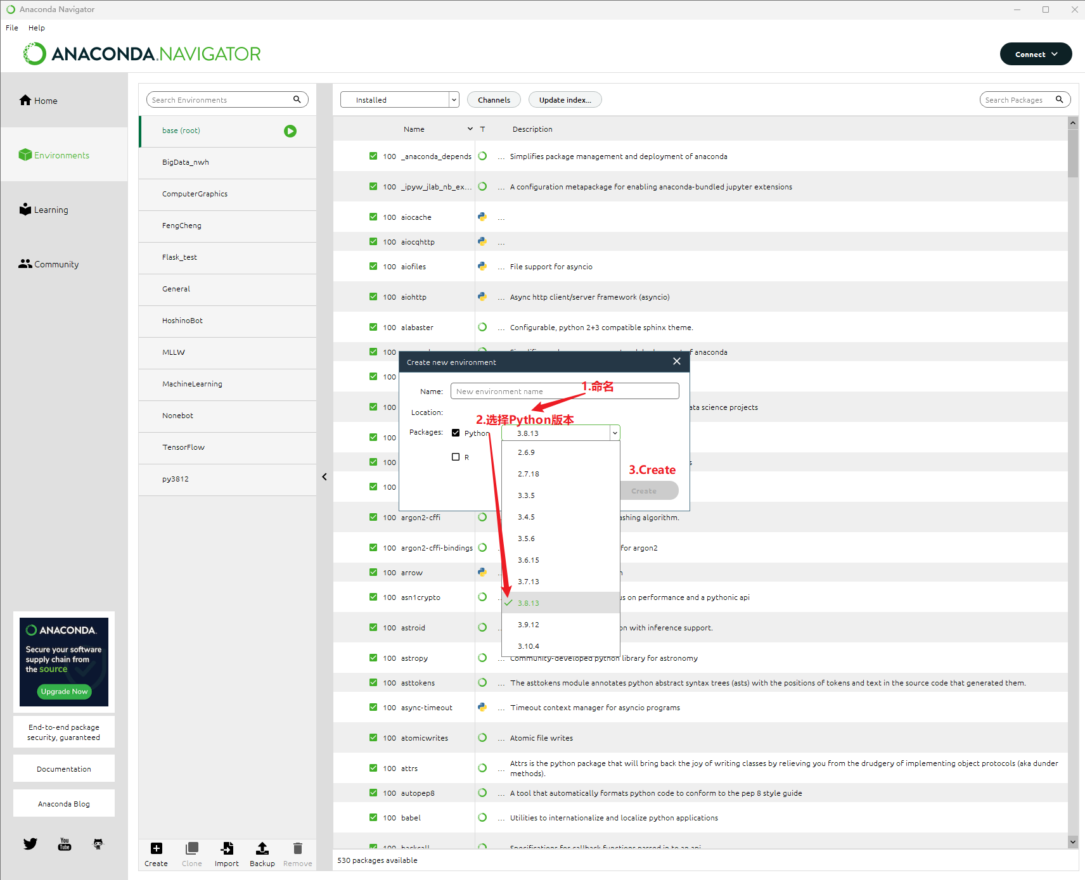Click the Python type icon for aiofiles
1085x880 pixels.
tap(482, 266)
